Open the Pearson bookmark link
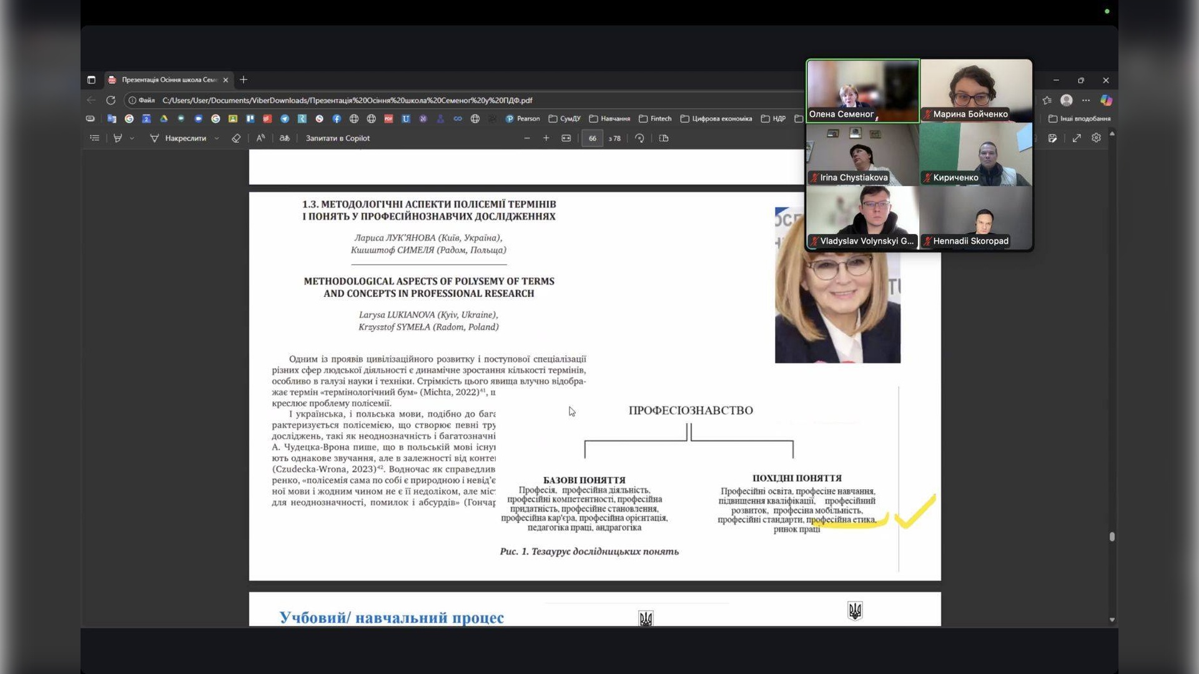Viewport: 1199px width, 674px height. 523,119
